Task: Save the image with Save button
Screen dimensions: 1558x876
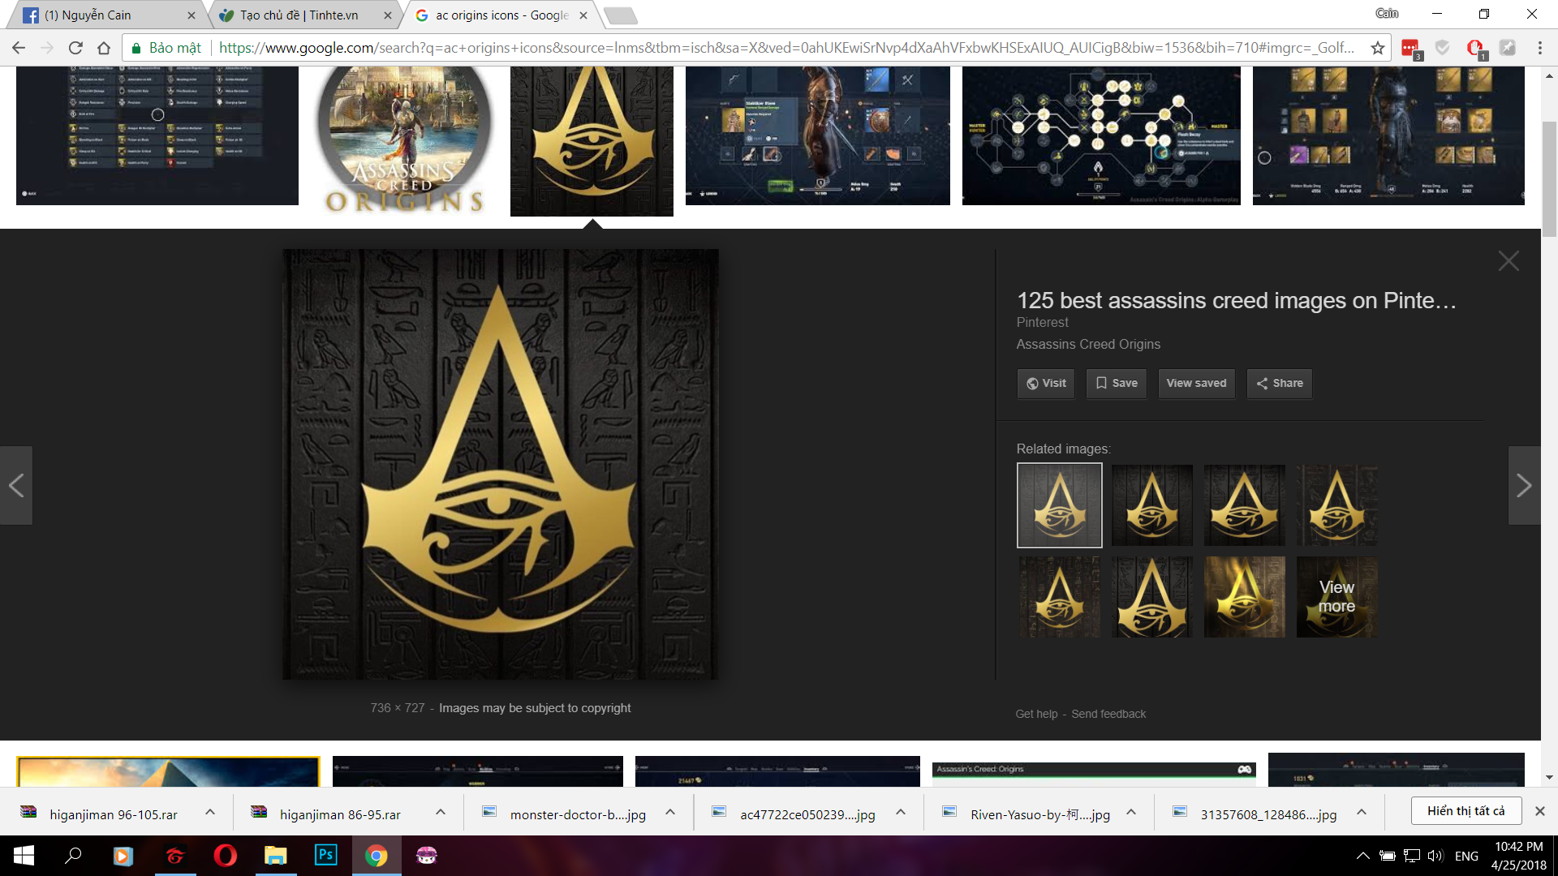Action: [1117, 383]
